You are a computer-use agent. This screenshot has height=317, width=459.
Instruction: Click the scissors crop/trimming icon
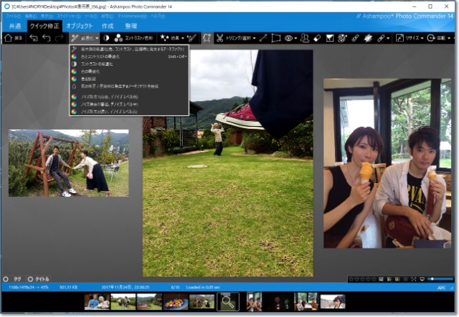pos(219,38)
